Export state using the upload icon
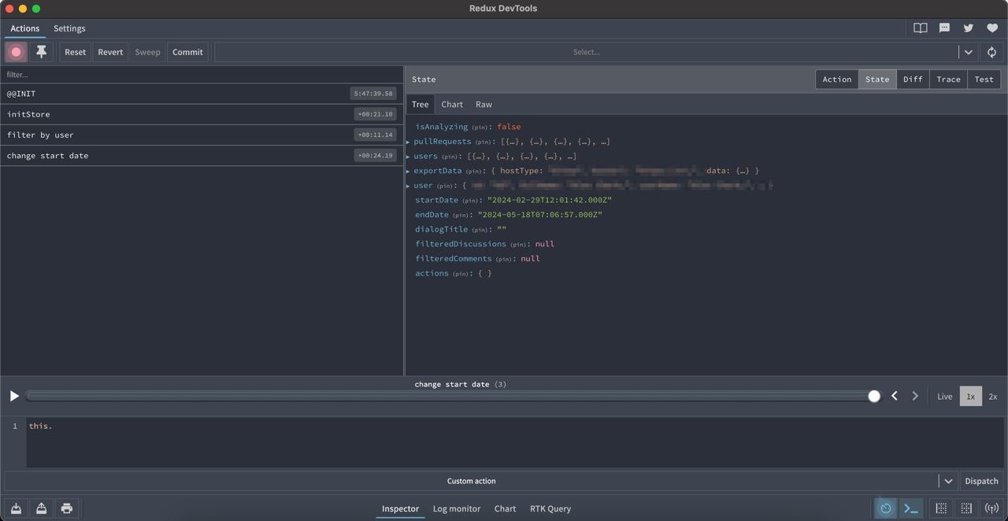The image size is (1008, 521). [x=41, y=508]
